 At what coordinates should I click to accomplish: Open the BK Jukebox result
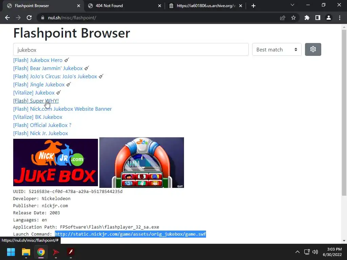pos(38,117)
